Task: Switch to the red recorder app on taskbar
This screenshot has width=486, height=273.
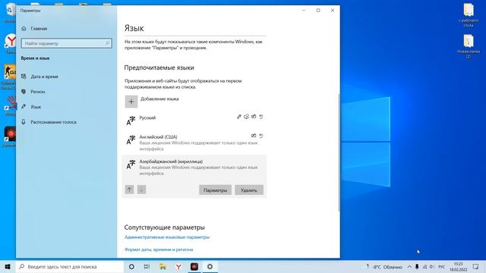Action: 194,266
